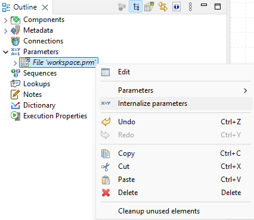Close the Outline tab
The image size is (254, 220).
tap(45, 8)
